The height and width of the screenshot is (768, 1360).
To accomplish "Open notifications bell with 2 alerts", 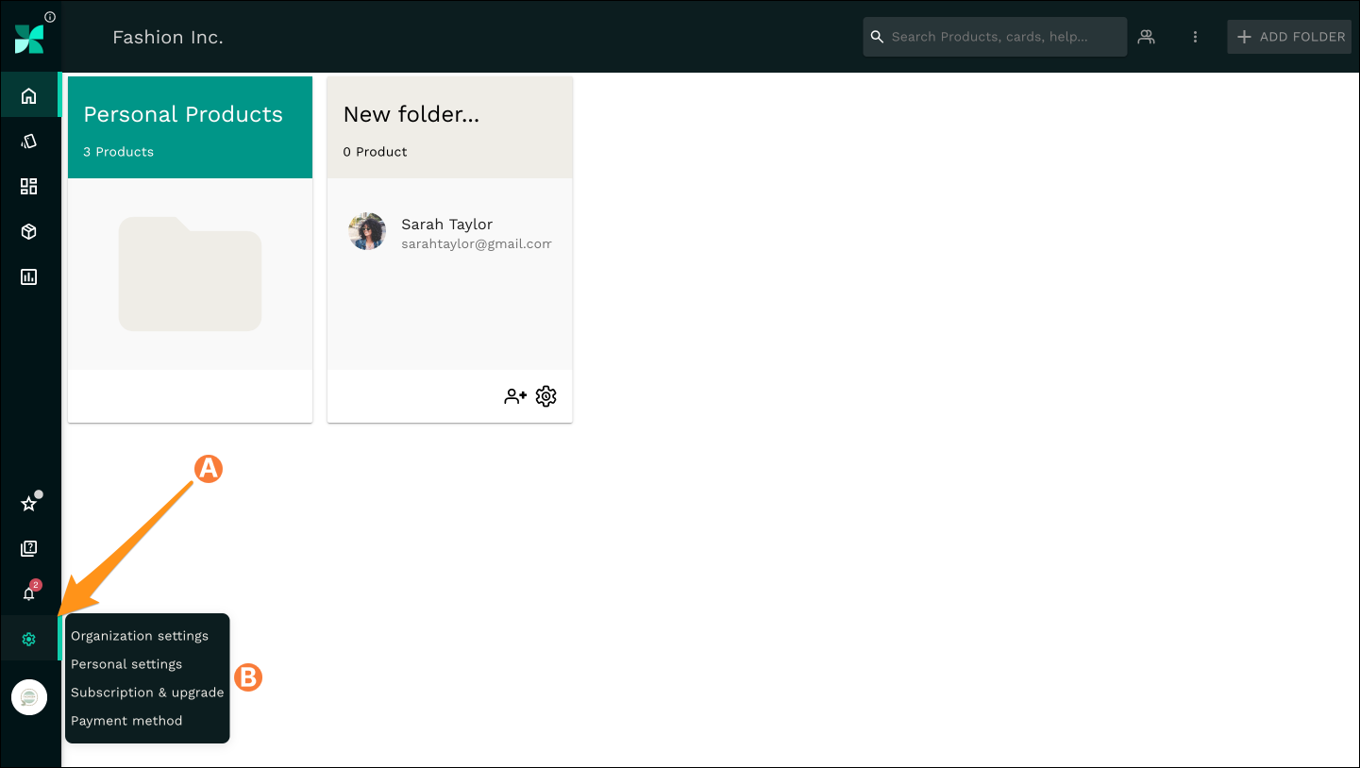I will coord(29,593).
